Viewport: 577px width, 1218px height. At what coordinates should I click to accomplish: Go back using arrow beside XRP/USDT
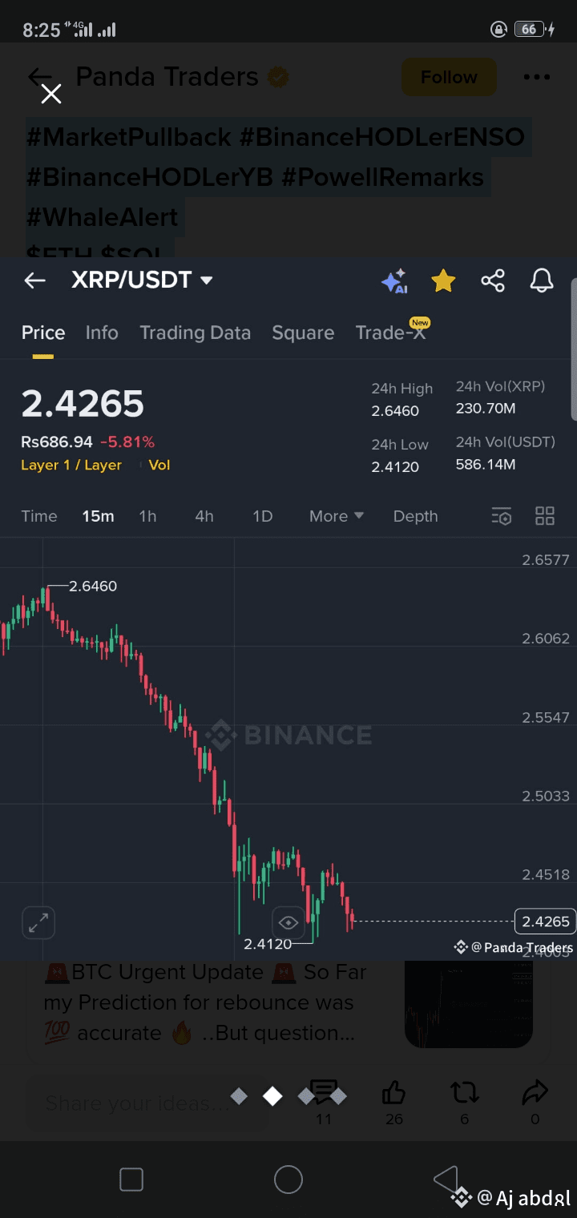(34, 280)
